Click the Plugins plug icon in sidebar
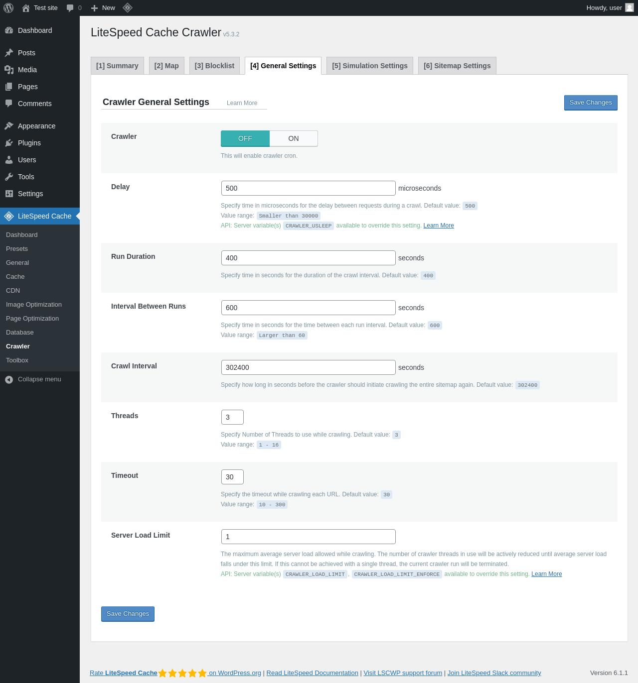The width and height of the screenshot is (638, 683). pos(9,143)
